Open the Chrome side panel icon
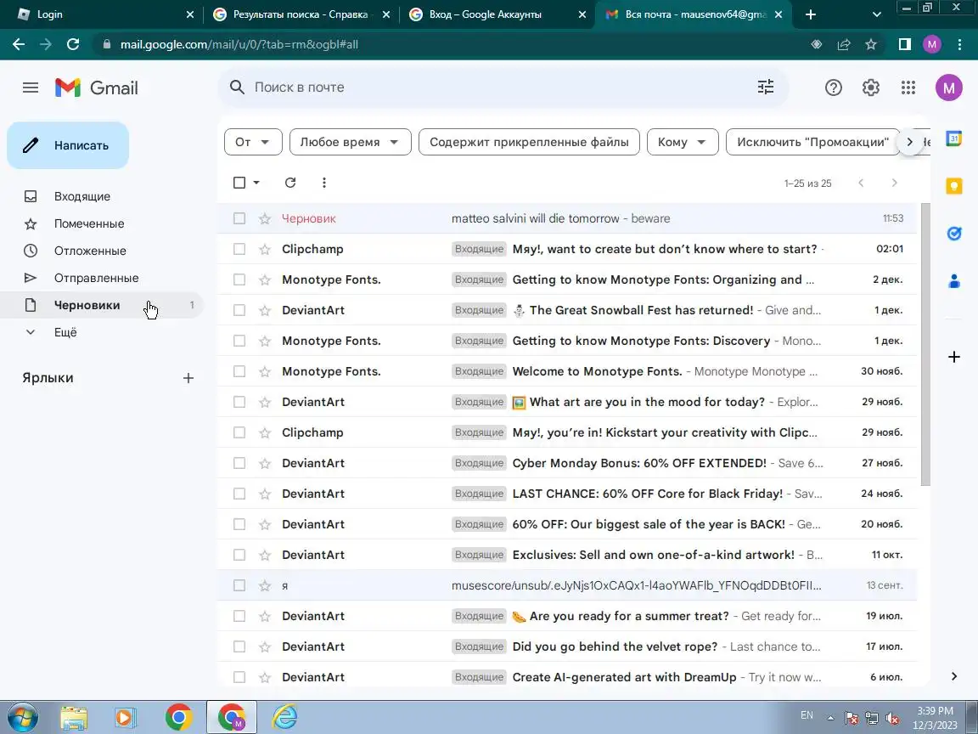 (x=904, y=44)
